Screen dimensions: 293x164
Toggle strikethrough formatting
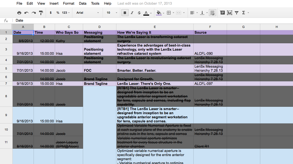coord(139,13)
